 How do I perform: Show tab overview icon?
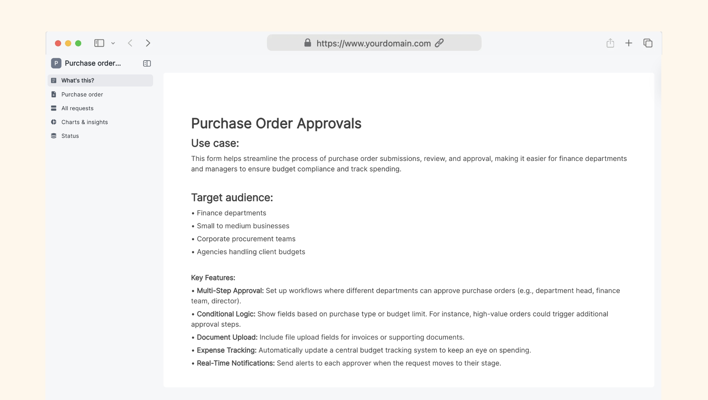pos(648,43)
